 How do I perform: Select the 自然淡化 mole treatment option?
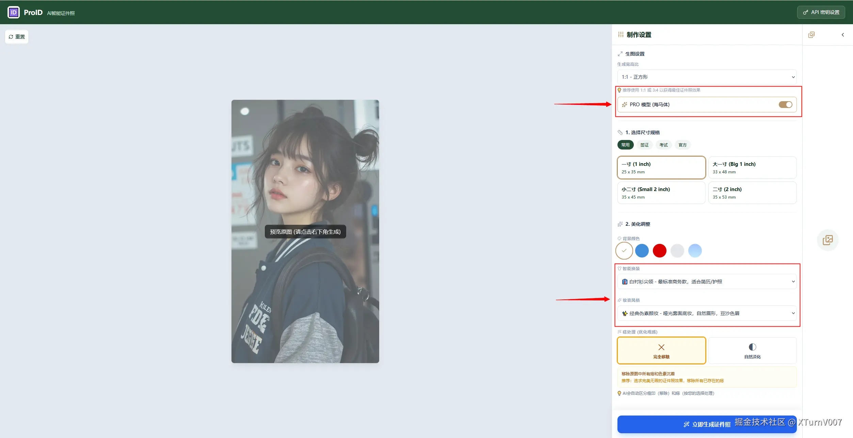(x=752, y=350)
